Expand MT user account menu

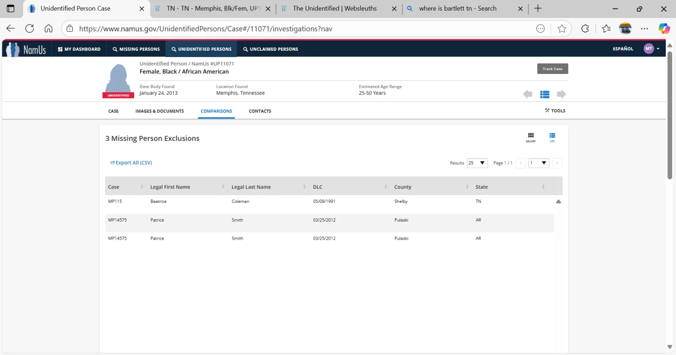pyautogui.click(x=651, y=49)
